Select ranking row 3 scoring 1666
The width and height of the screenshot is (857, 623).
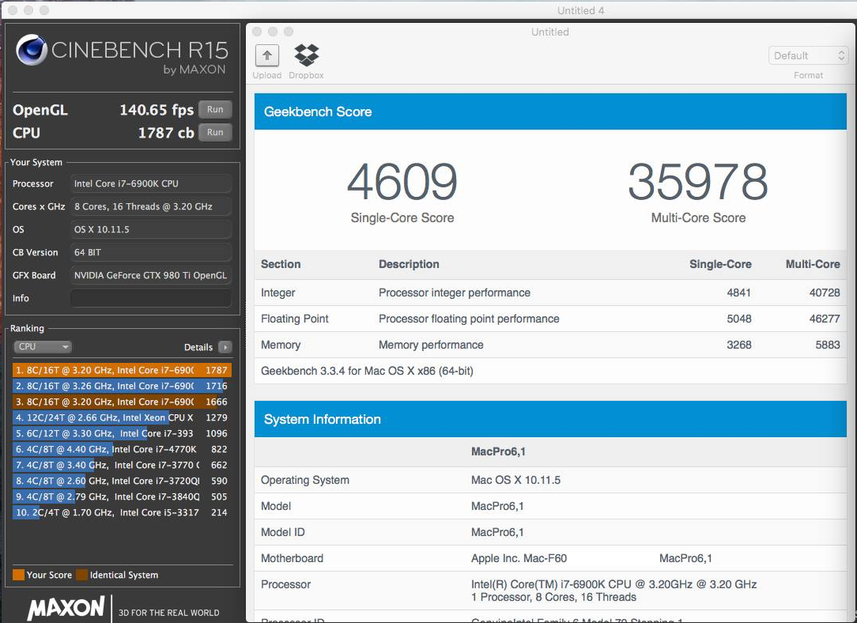coord(122,402)
